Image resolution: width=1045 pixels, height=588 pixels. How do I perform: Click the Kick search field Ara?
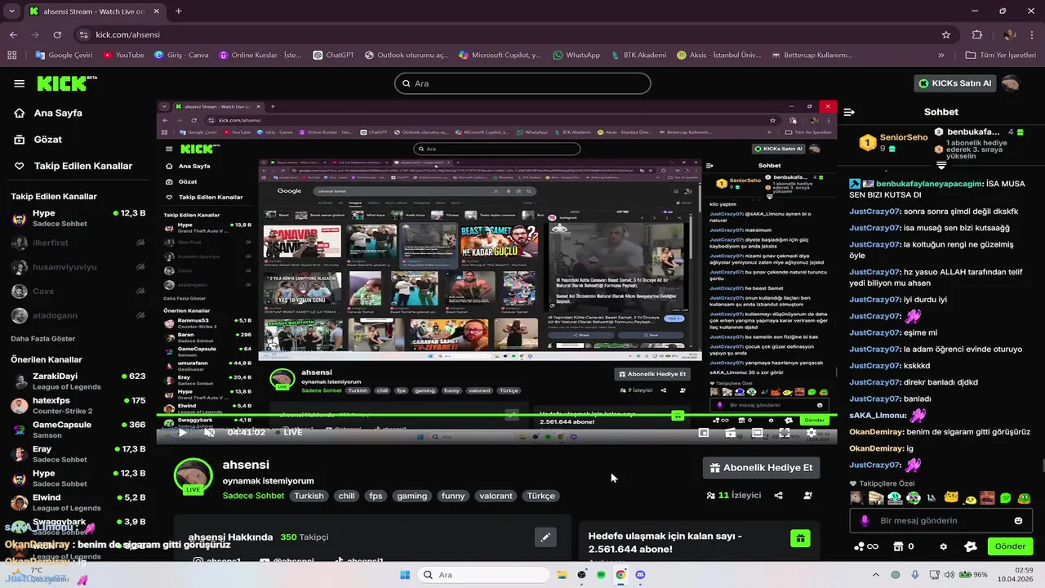tap(522, 83)
